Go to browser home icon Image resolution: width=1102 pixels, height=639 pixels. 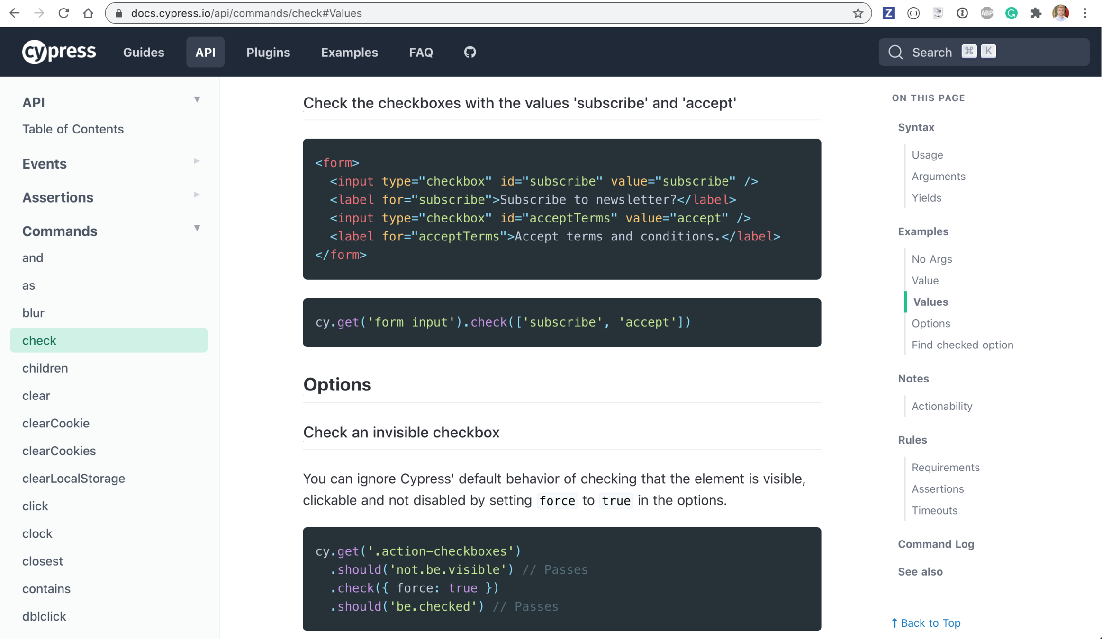click(x=88, y=13)
